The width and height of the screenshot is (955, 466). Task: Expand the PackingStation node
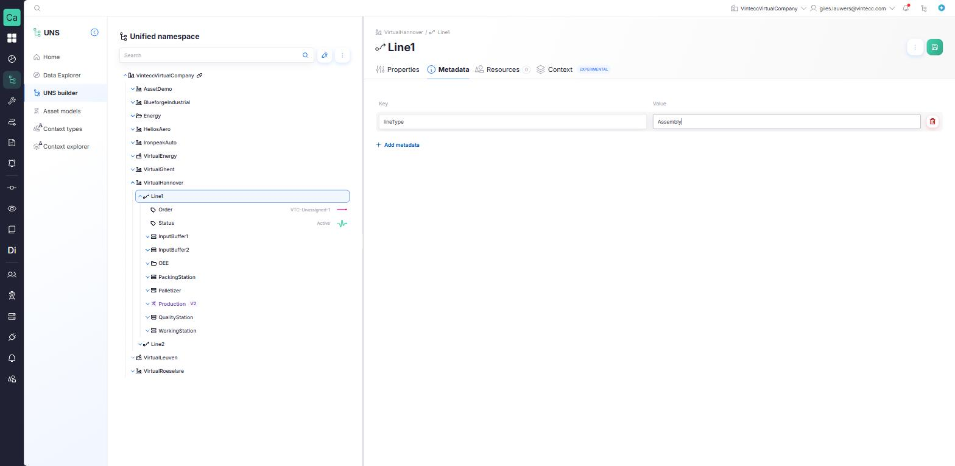(x=147, y=277)
